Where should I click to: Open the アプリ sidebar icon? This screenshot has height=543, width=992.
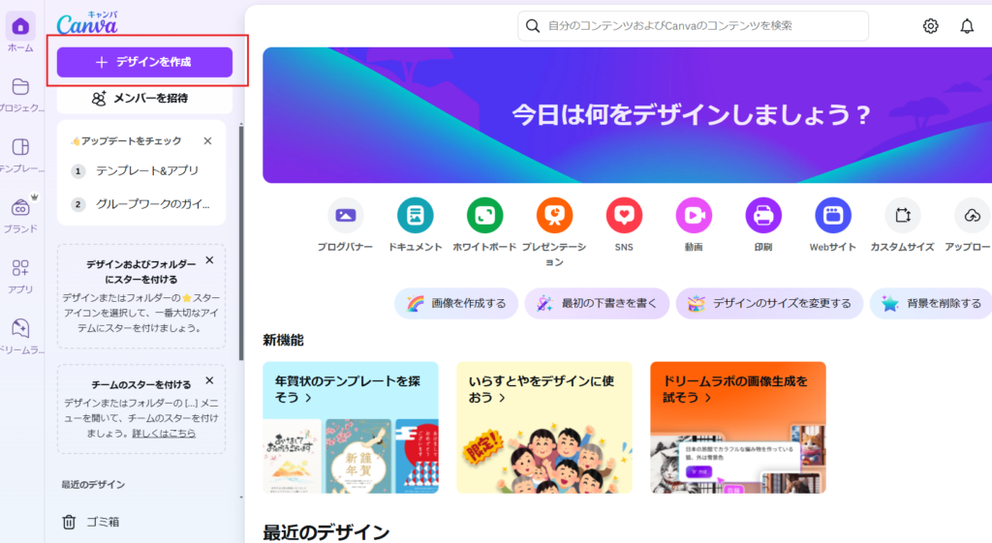(x=20, y=268)
